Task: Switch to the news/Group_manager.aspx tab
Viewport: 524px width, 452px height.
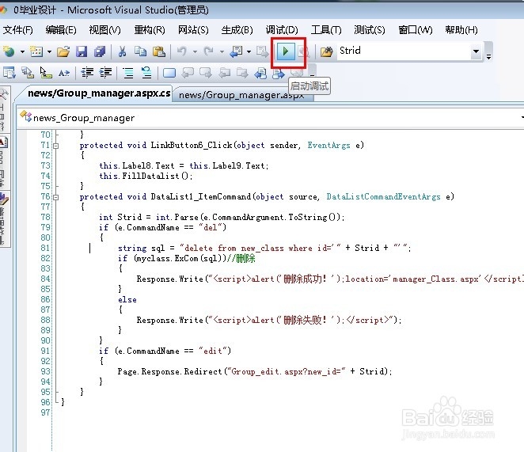Action: [x=241, y=95]
